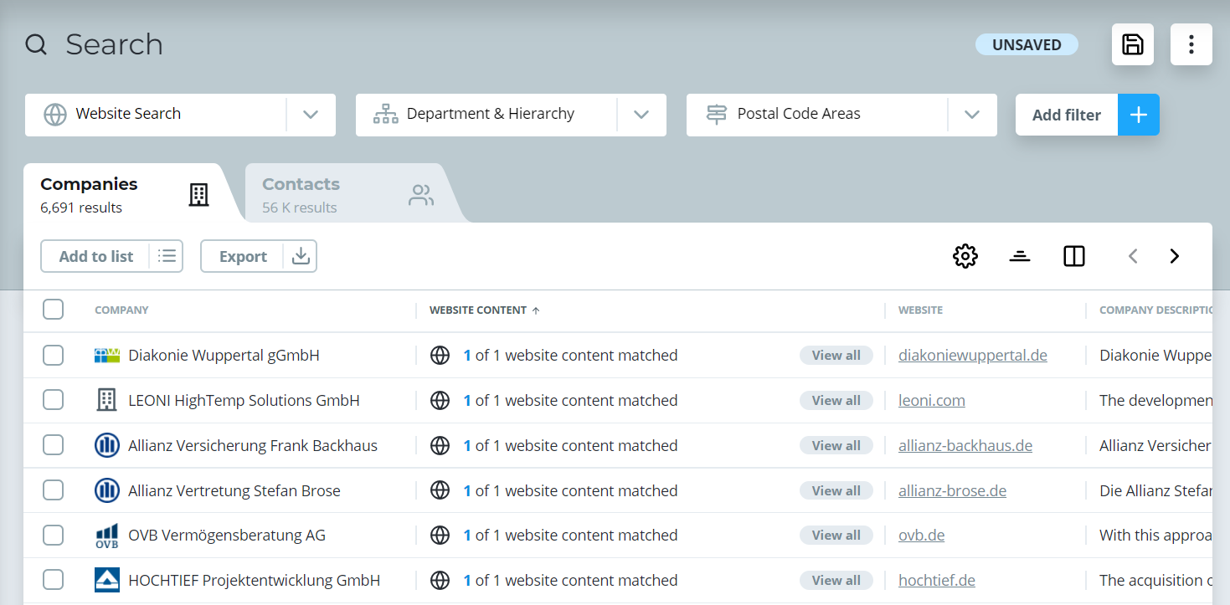Click the Export download icon
The image size is (1230, 605).
[x=301, y=256]
